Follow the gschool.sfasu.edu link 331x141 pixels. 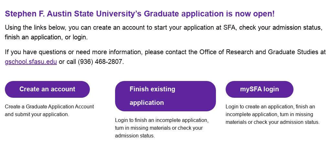click(31, 62)
